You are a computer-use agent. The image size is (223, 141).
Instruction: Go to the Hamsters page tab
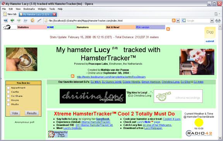pyautogui.click(x=91, y=27)
